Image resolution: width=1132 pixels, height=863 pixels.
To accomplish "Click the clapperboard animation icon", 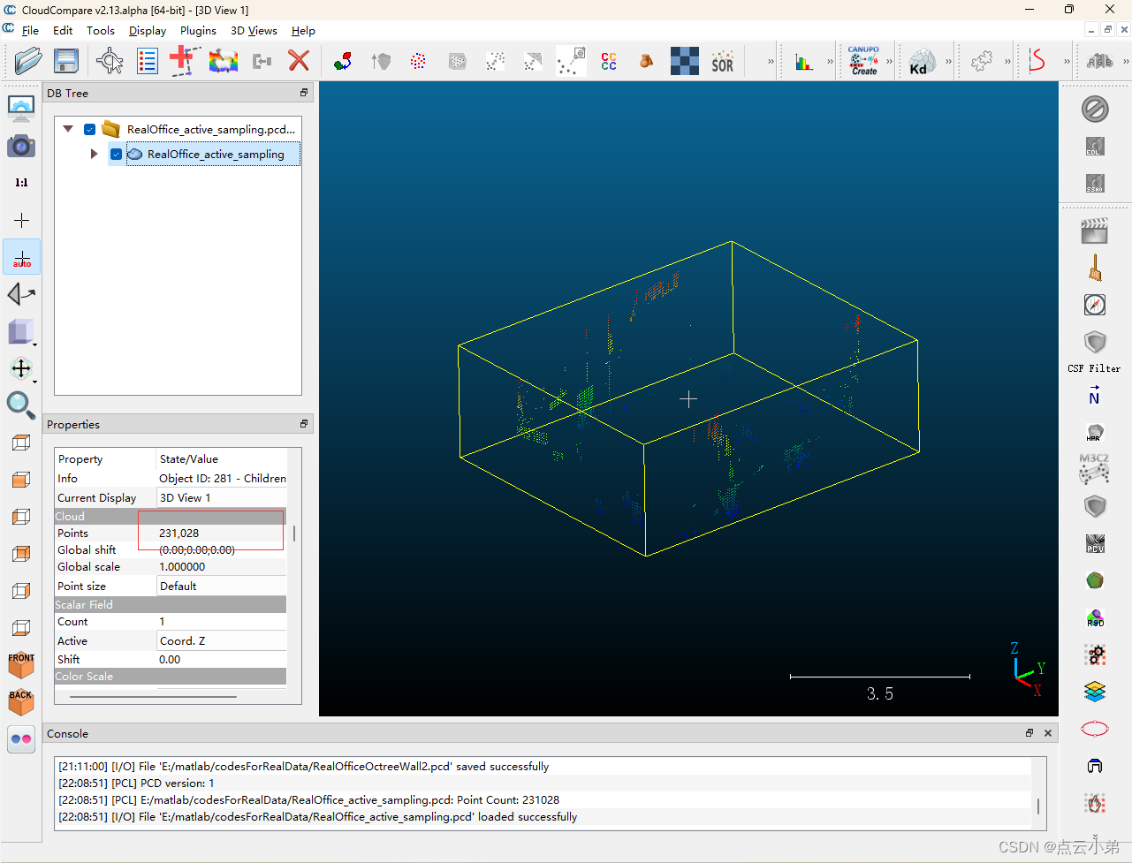I will [x=1095, y=231].
